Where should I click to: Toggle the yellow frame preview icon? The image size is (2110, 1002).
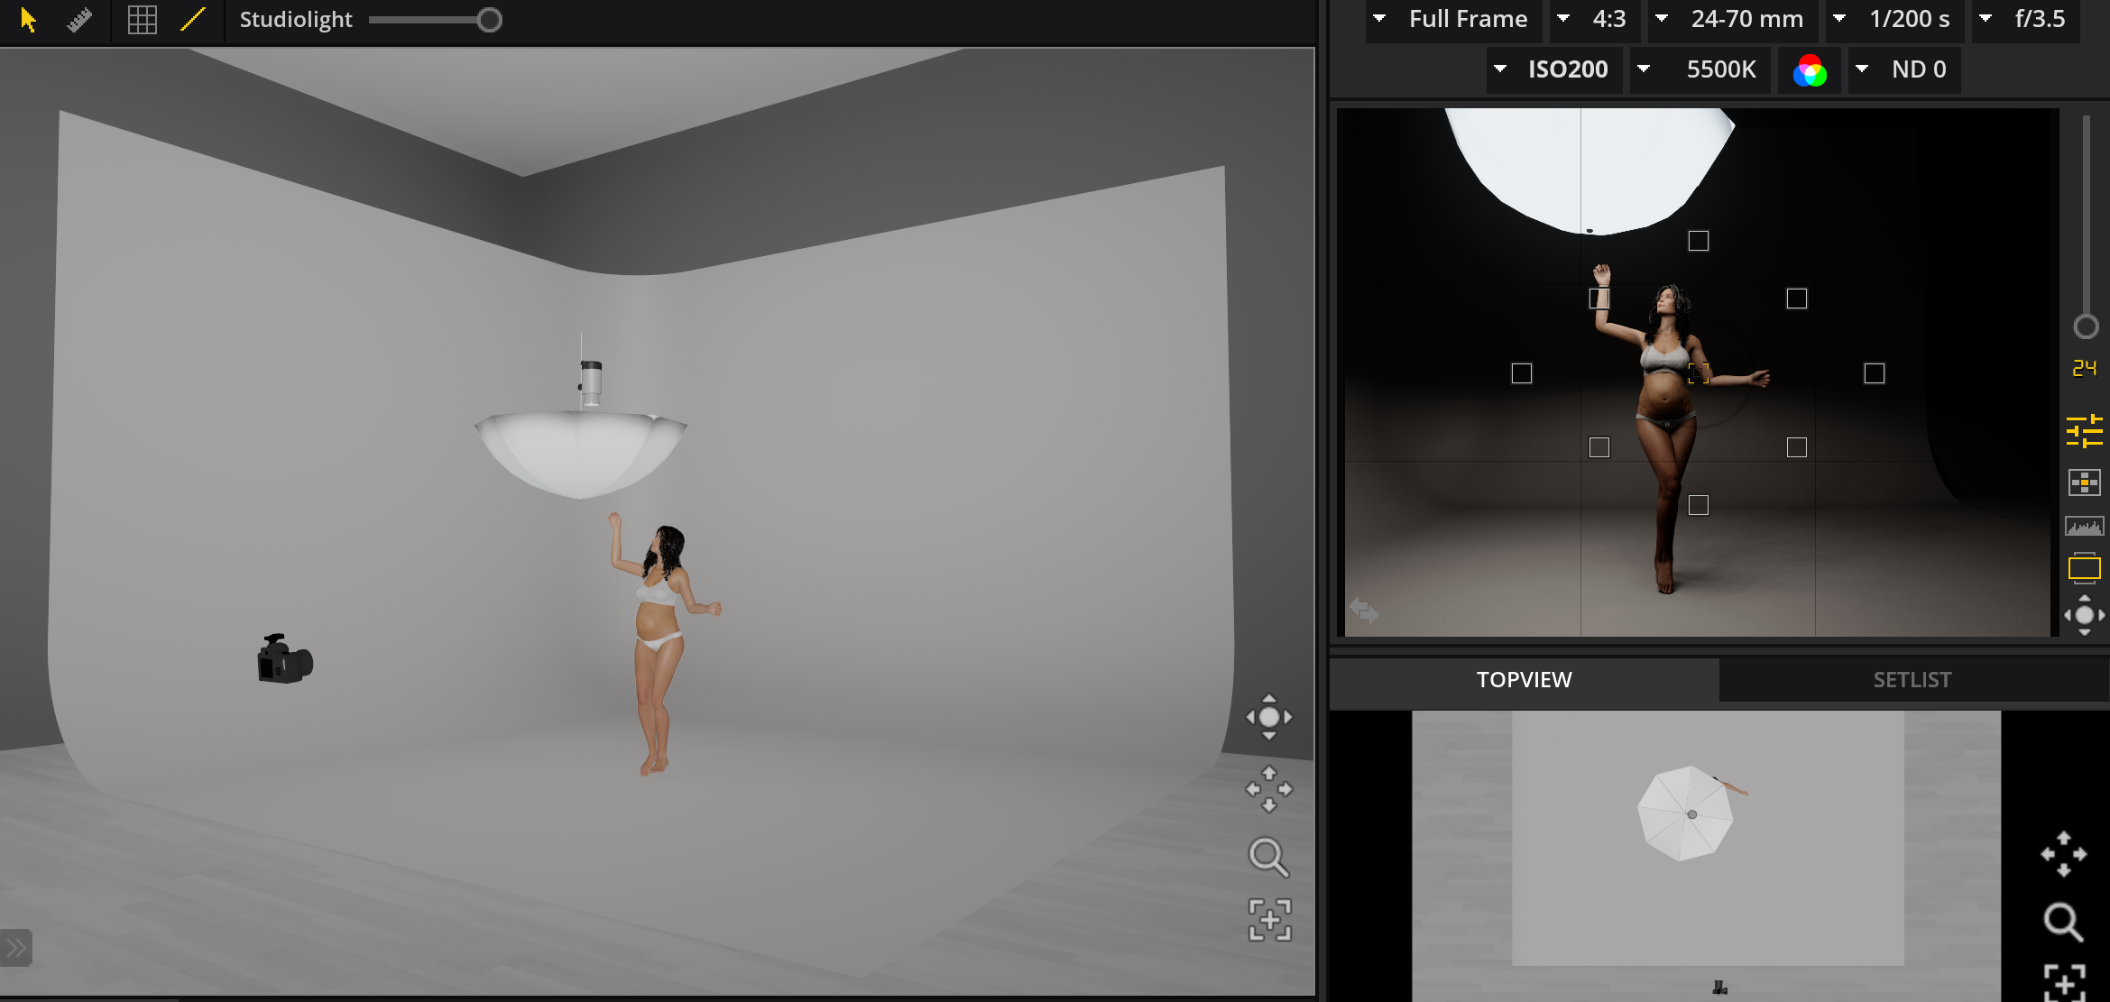coord(2084,568)
